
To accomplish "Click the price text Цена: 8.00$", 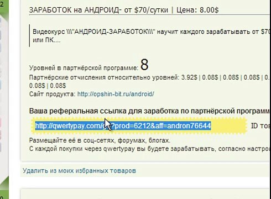I will point(197,10).
